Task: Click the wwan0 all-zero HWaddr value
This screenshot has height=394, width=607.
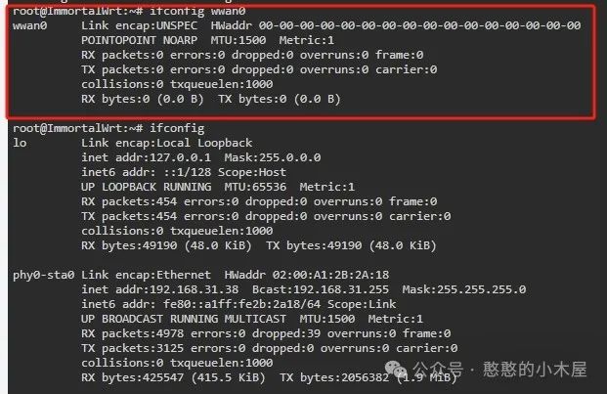Action: pos(419,25)
